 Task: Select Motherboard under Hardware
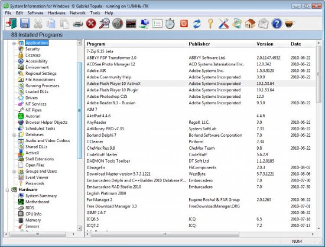(37, 202)
